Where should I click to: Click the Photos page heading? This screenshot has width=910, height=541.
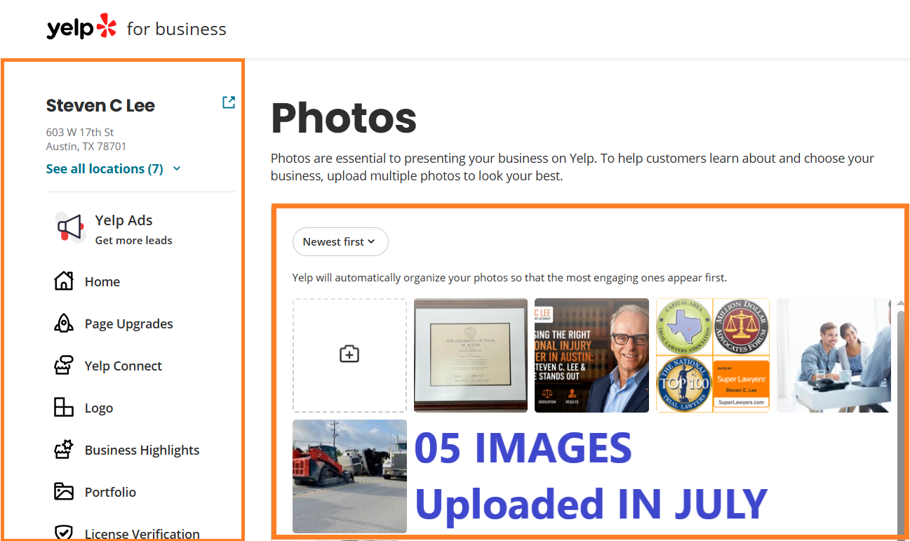344,117
